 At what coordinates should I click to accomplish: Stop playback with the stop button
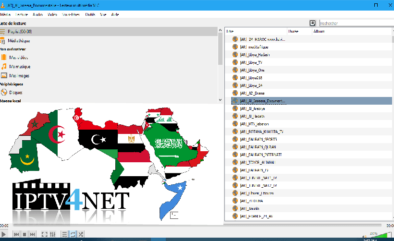pos(25,234)
